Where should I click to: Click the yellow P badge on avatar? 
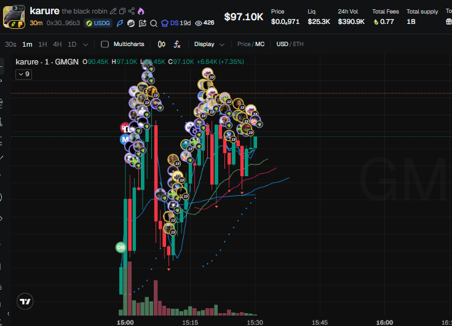coord(21,25)
